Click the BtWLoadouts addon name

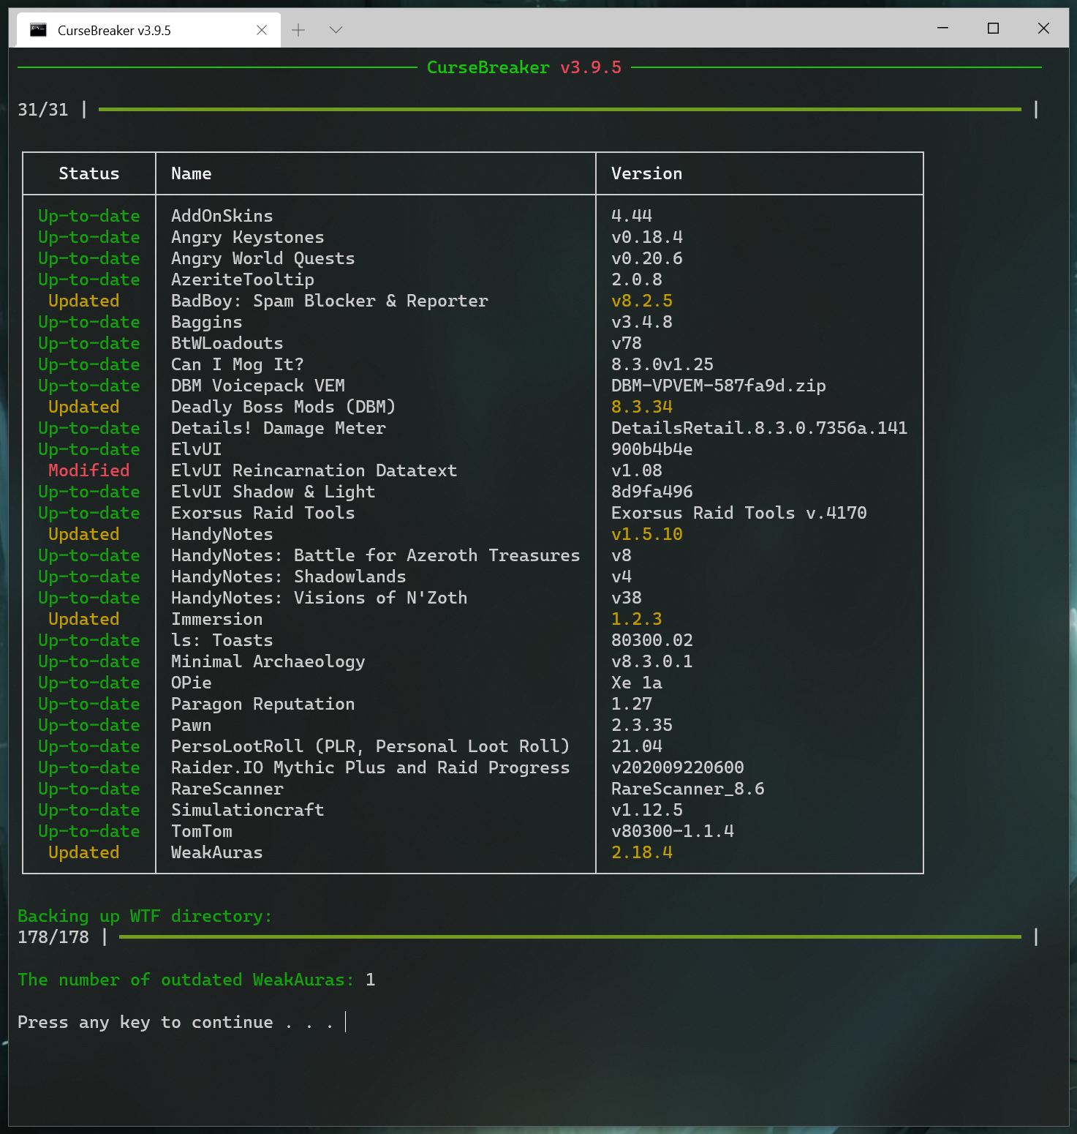(227, 343)
